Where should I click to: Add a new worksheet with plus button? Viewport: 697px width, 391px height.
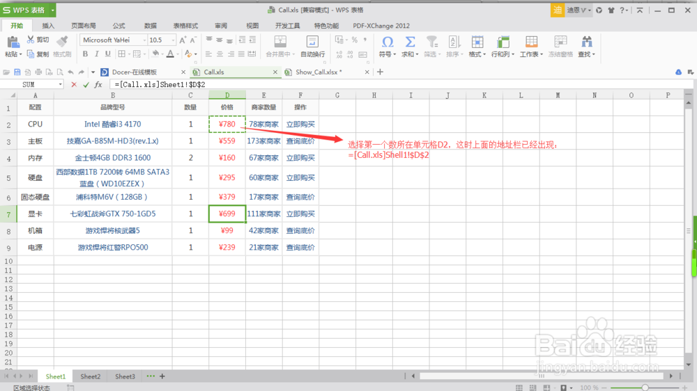tap(162, 376)
